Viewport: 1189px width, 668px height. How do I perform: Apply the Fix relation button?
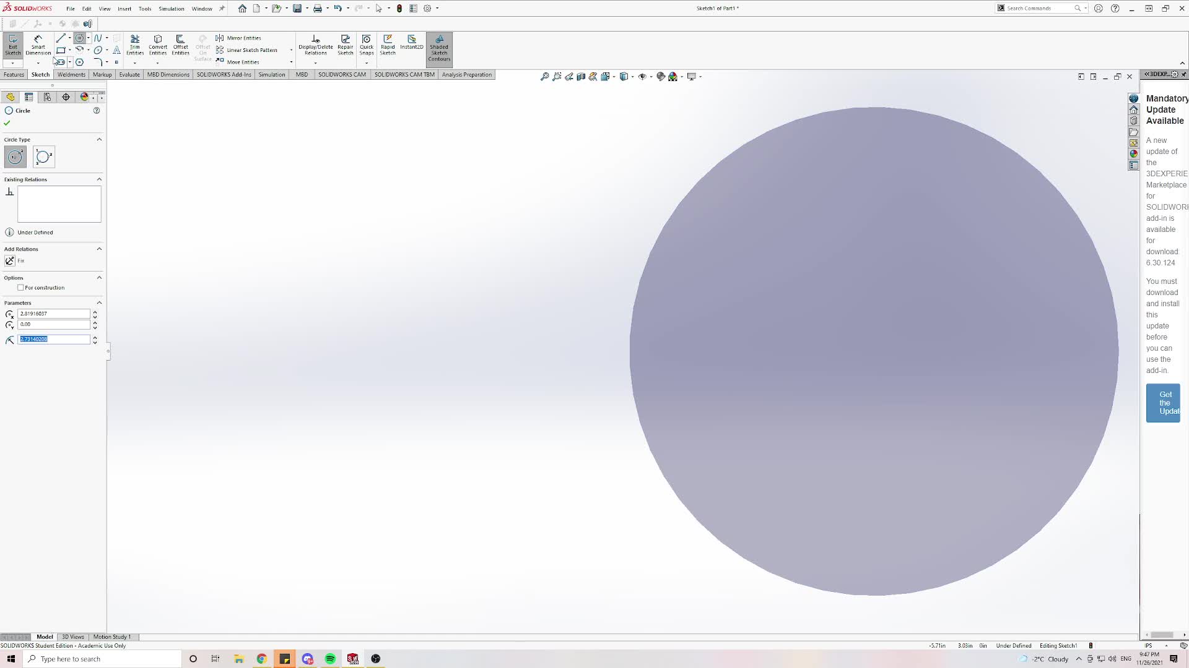tap(10, 261)
